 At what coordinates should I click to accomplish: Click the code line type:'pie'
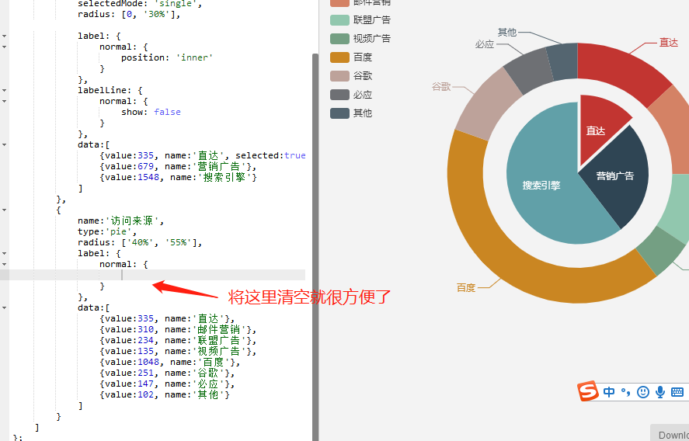pyautogui.click(x=107, y=231)
